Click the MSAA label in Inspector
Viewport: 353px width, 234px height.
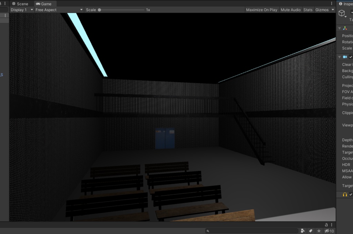pos(347,171)
